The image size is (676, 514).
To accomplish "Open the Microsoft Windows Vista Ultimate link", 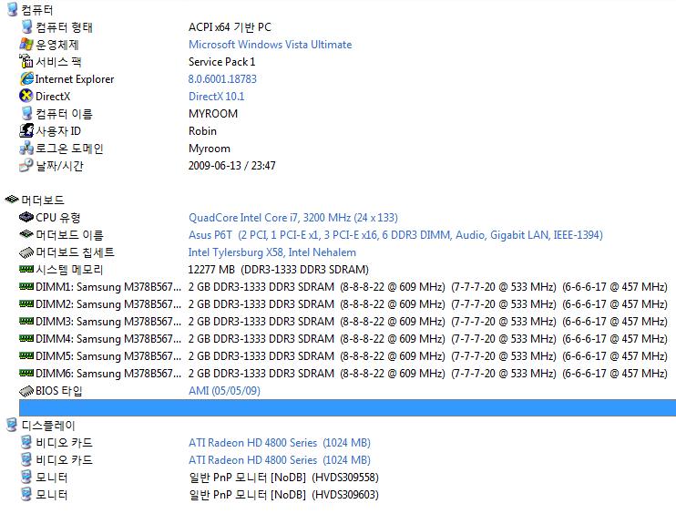I will (270, 45).
